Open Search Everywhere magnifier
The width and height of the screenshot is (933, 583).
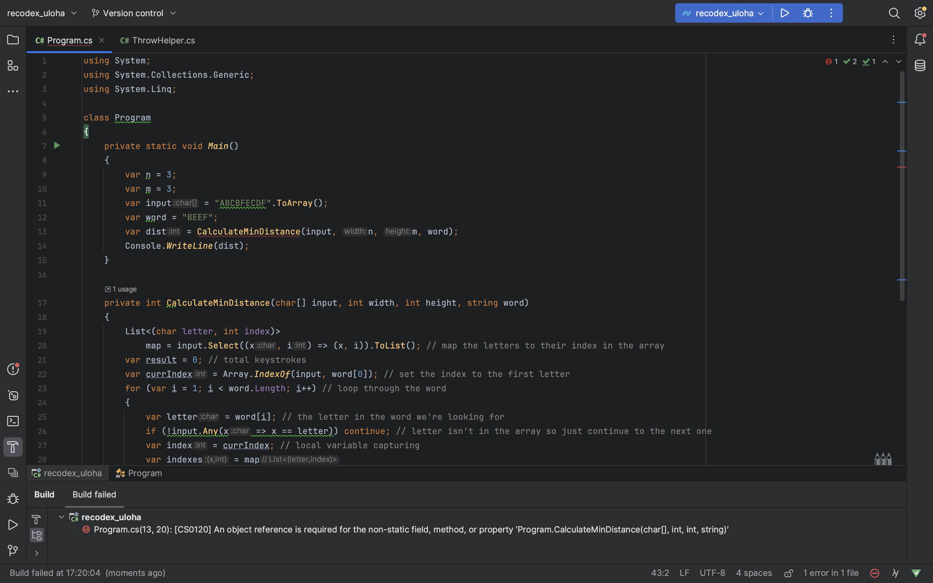click(894, 13)
